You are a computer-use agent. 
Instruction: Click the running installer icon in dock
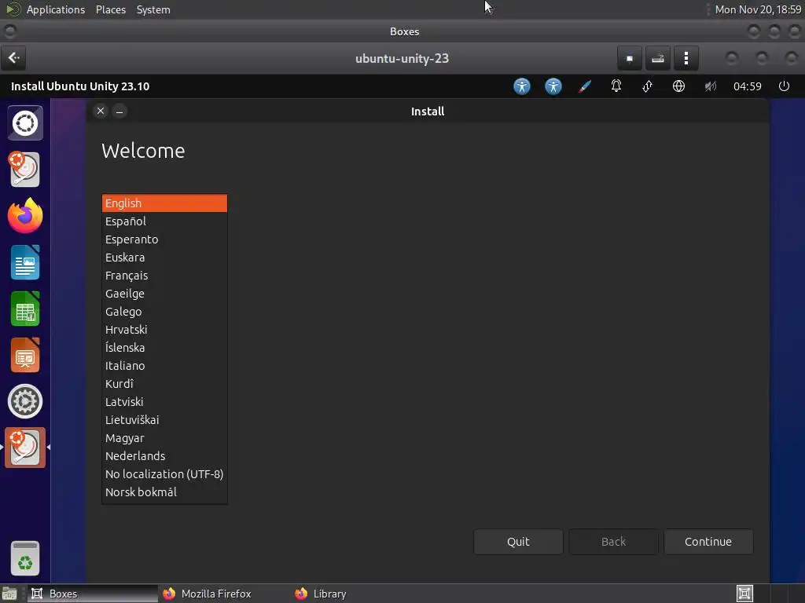click(x=25, y=448)
